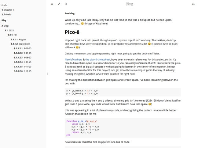Select the Prefix entry in sidebar
The height and width of the screenshot is (148, 198).
click(x=4, y=5)
